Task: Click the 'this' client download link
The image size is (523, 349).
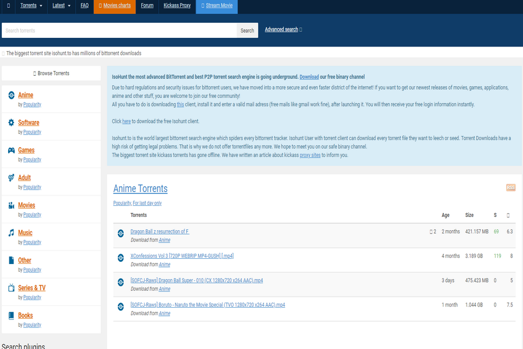Action: pyautogui.click(x=181, y=105)
